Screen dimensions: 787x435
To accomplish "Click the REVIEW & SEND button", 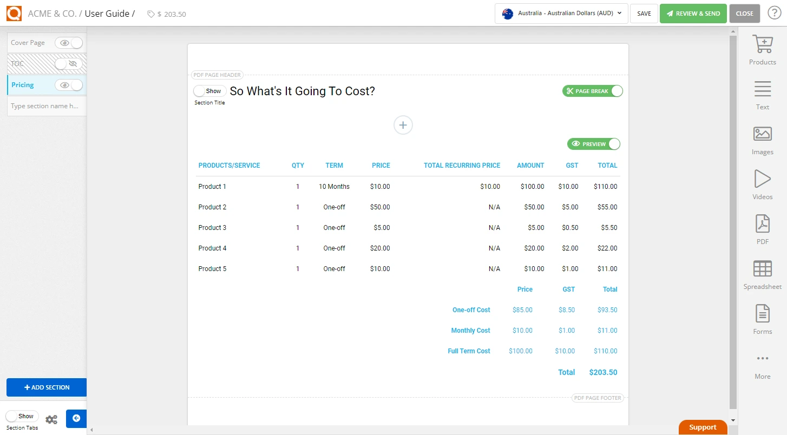I will pos(693,12).
